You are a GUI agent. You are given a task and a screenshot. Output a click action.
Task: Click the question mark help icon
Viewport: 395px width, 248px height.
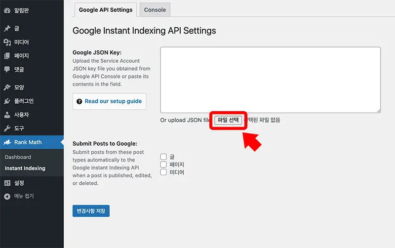coord(79,101)
